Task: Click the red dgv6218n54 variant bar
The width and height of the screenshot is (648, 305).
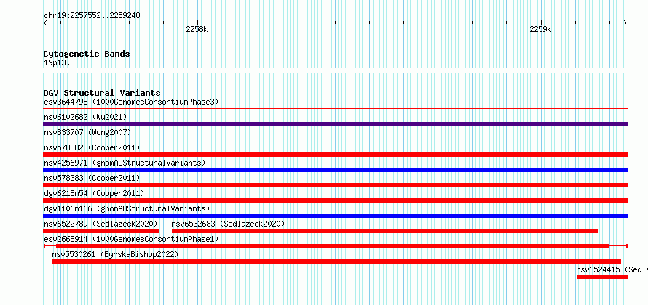Action: click(x=335, y=200)
